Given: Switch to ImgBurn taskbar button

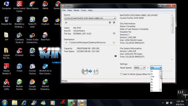Looking at the screenshot, I should (82, 103).
